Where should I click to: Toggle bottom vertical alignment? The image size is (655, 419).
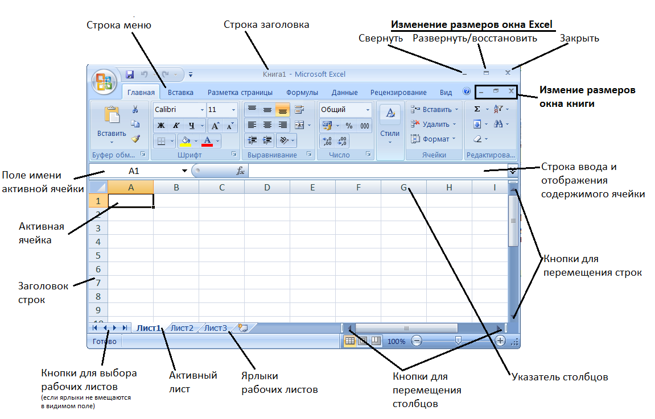[x=283, y=109]
